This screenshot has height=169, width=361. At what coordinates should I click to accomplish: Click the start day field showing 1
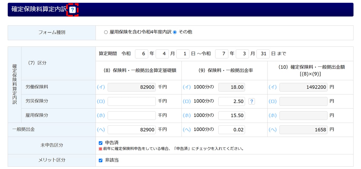(x=183, y=54)
